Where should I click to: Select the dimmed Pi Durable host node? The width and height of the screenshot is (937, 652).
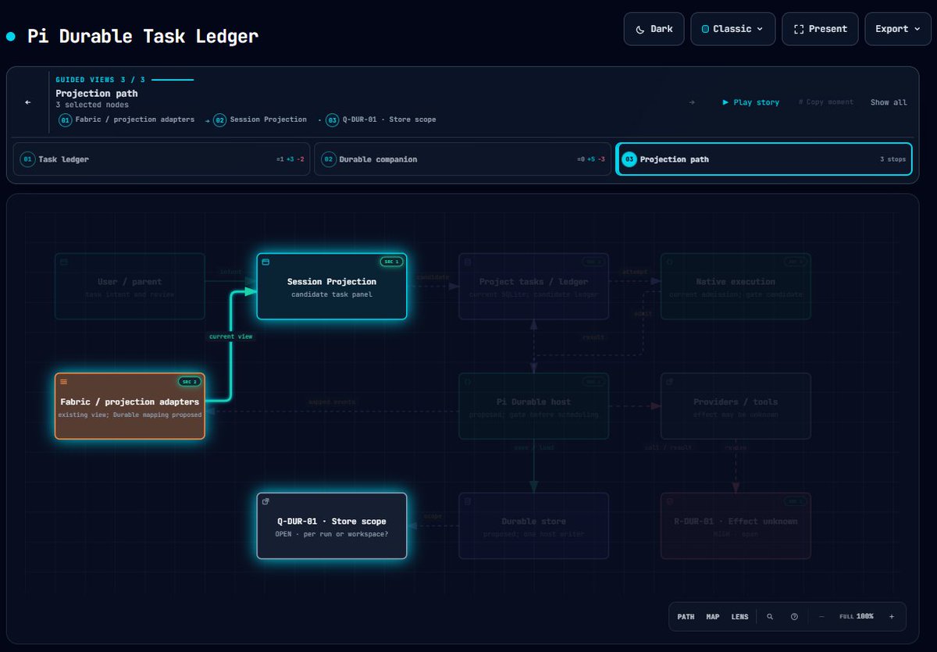[534, 406]
